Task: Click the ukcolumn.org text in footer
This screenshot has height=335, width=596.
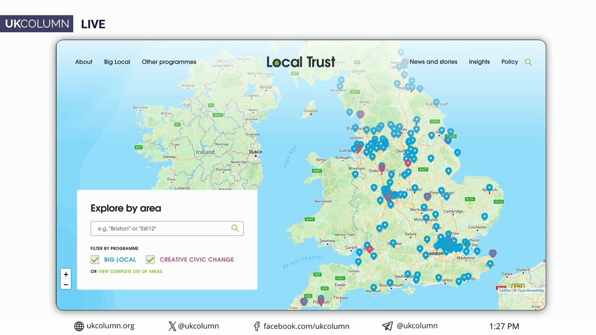Action: click(x=110, y=326)
